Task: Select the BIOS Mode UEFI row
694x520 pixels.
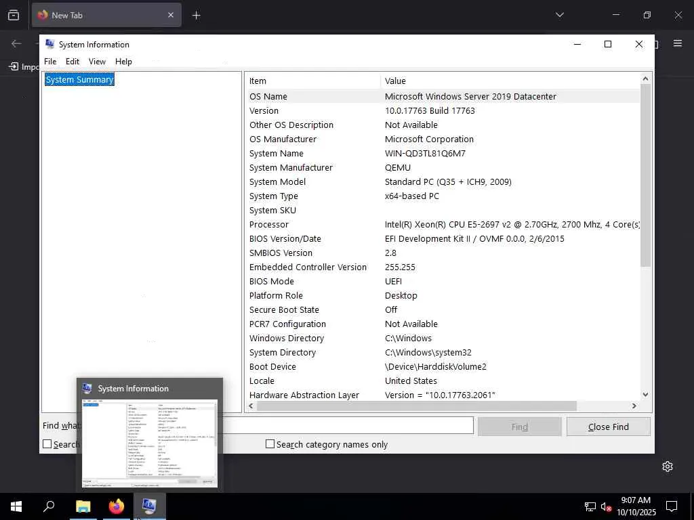Action: point(443,281)
